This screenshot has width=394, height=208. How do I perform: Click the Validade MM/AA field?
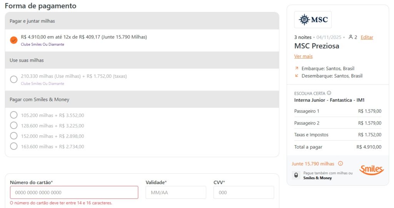(175, 193)
